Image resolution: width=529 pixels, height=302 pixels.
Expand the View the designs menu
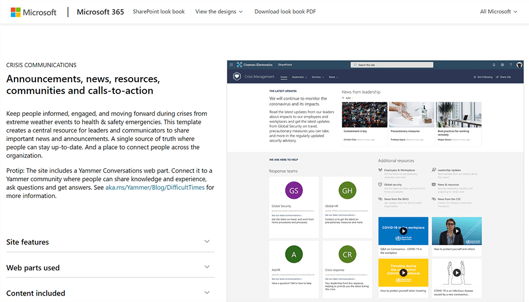(219, 11)
